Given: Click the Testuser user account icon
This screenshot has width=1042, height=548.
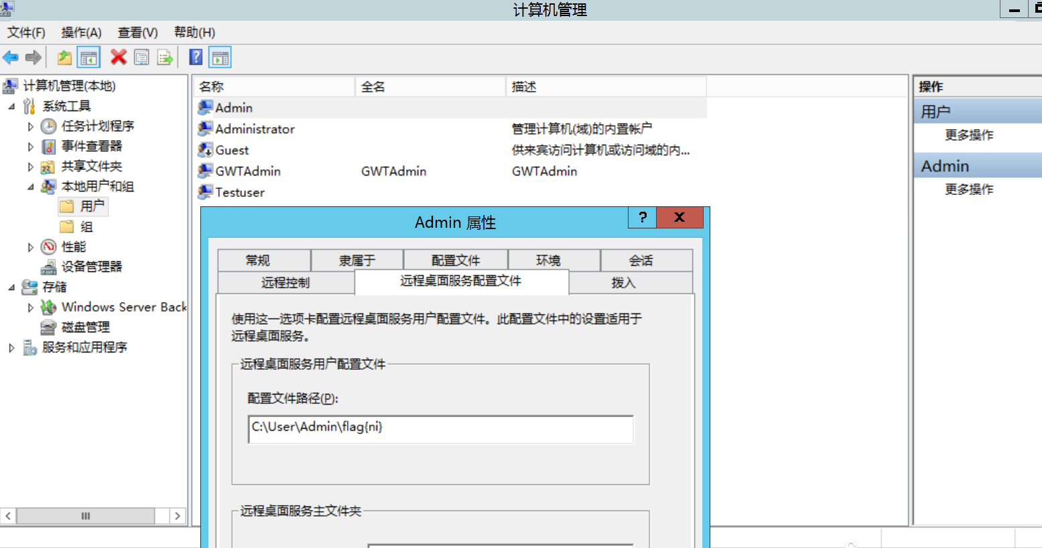Looking at the screenshot, I should (x=205, y=192).
